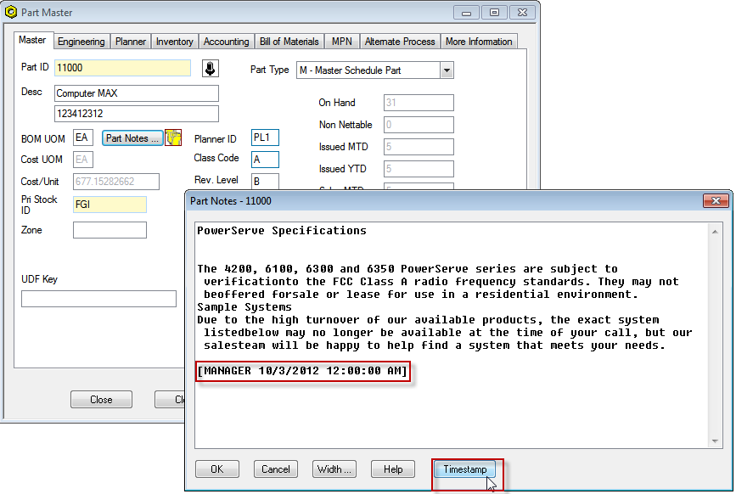Screen dimensions: 736x494
Task: Open the Part Notes... button
Action: (x=132, y=138)
